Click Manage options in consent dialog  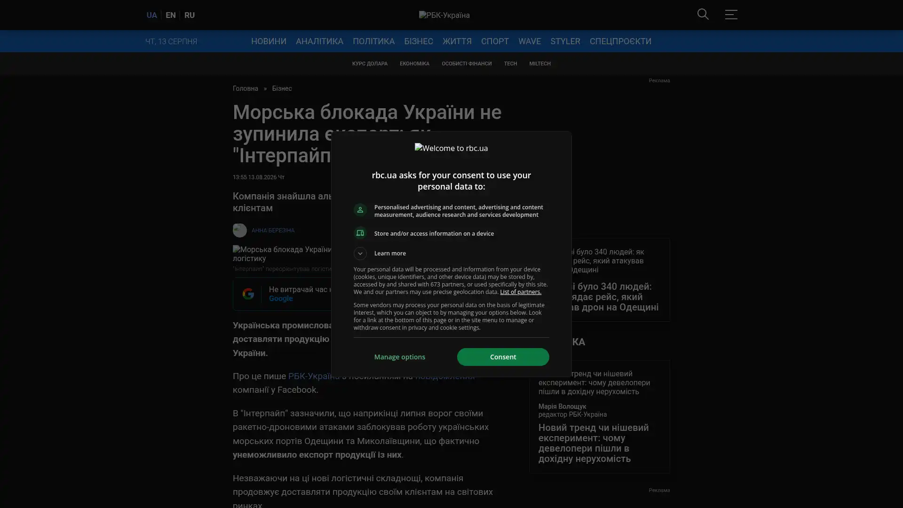pos(400,357)
